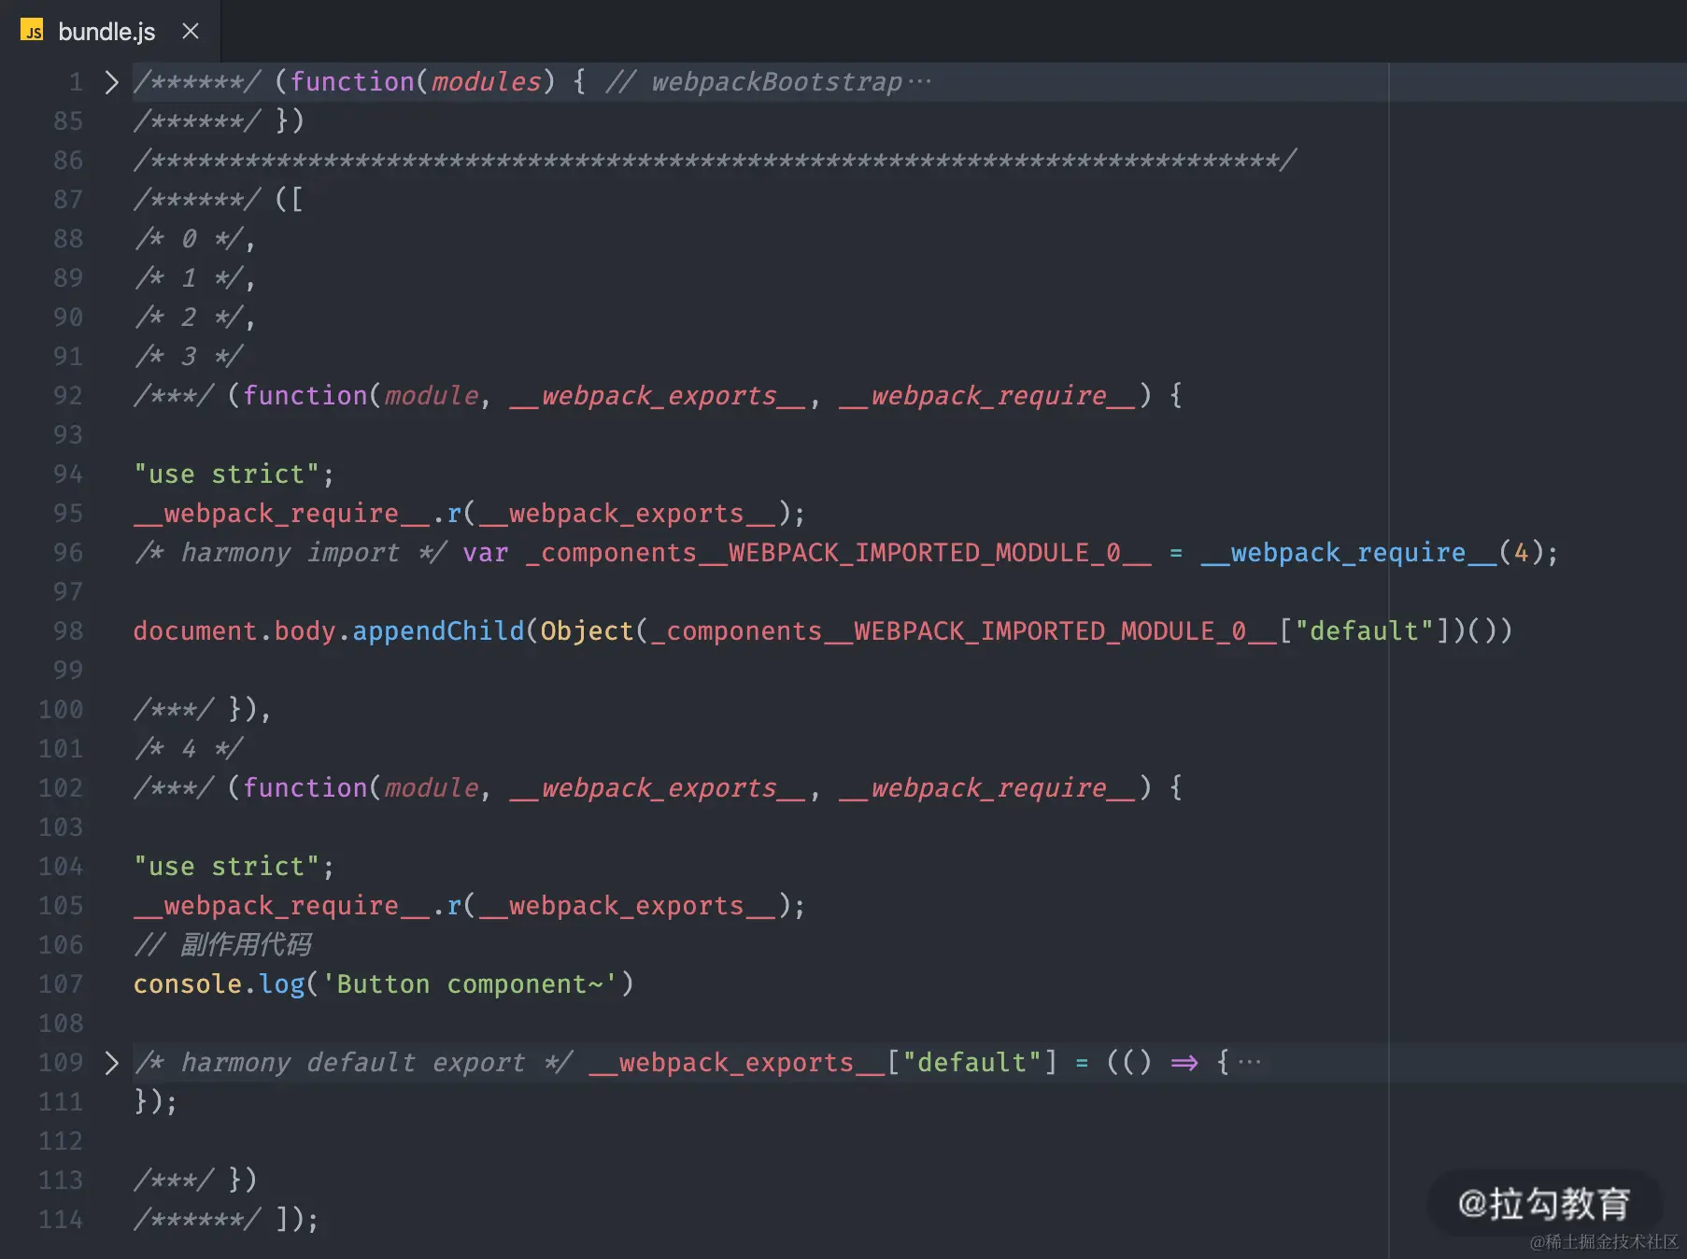
Task: Click '__webpack_exports__' parameter on line 102
Action: click(659, 788)
